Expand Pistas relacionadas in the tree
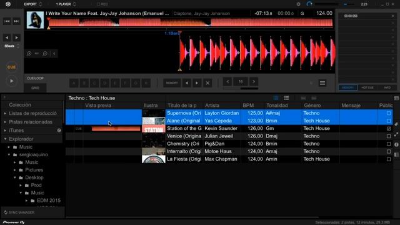This screenshot has height=225, width=400. (5, 122)
